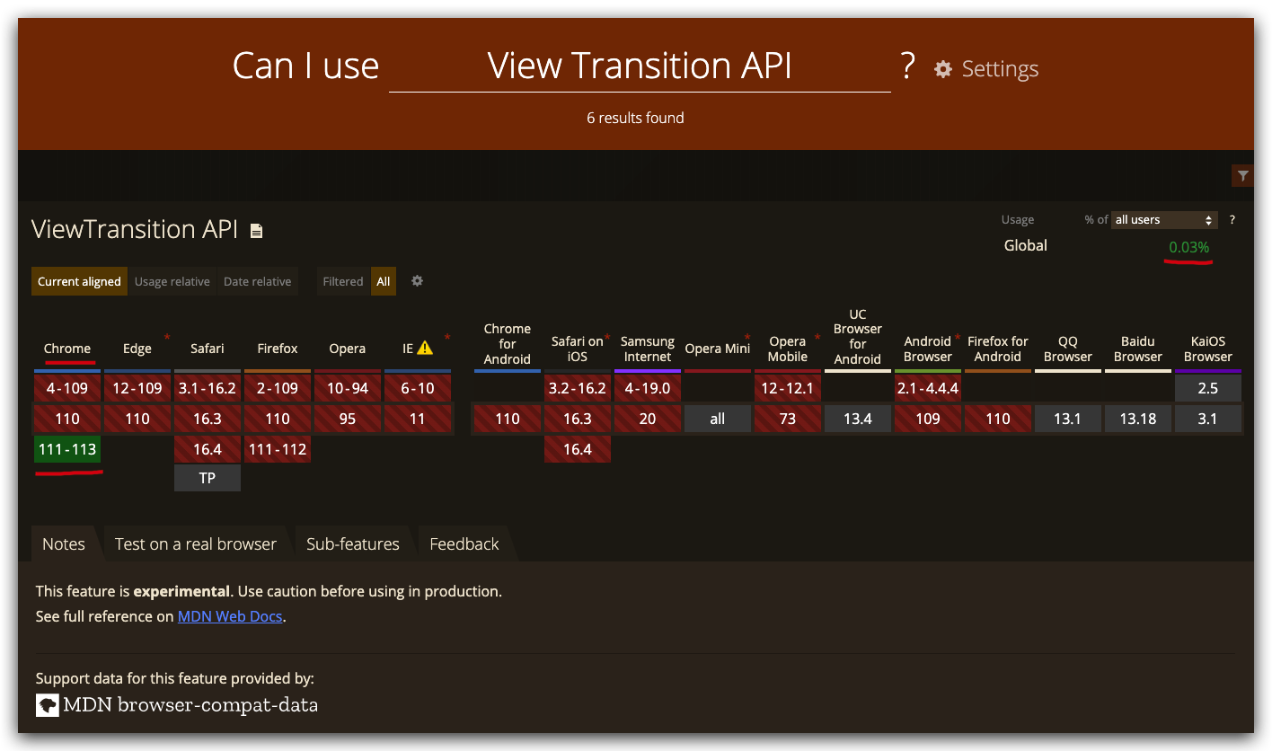This screenshot has width=1272, height=751.
Task: Select the Android Browser 2.1-4.4.4 cell
Action: [928, 388]
